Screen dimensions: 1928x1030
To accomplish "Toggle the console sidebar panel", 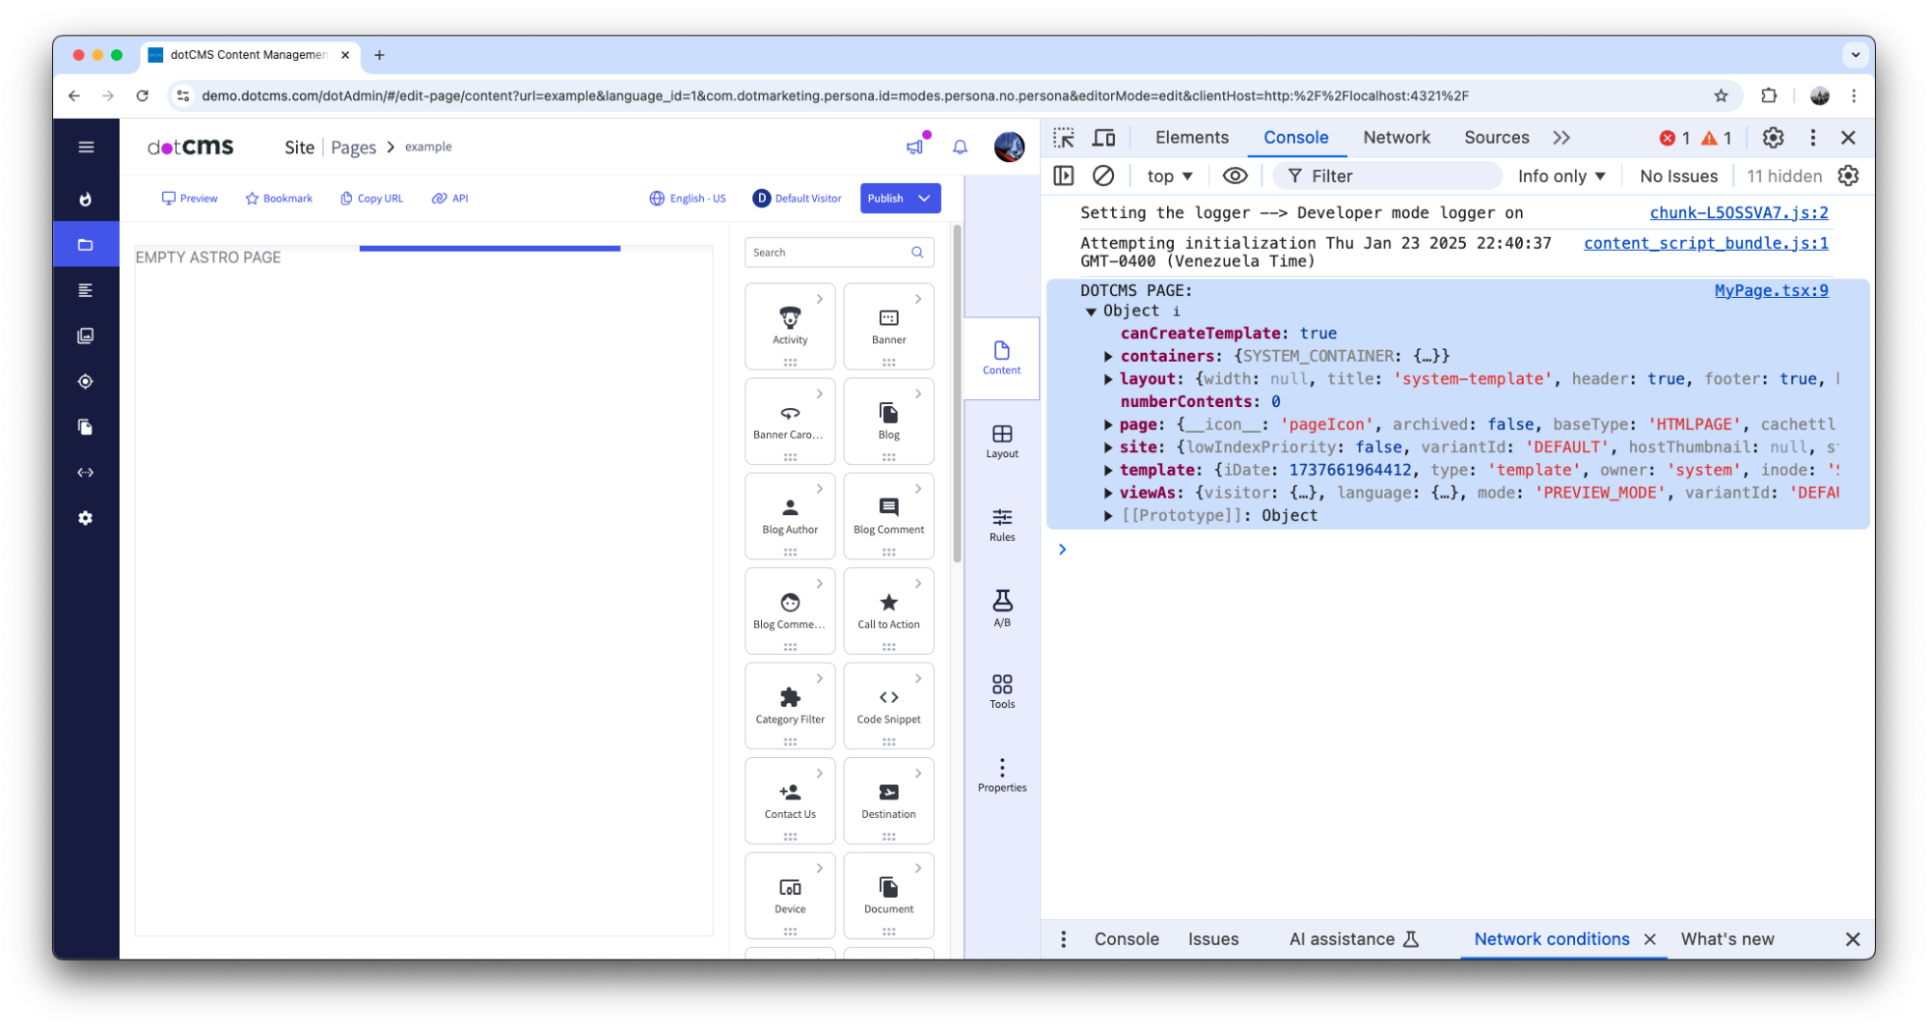I will [1064, 176].
